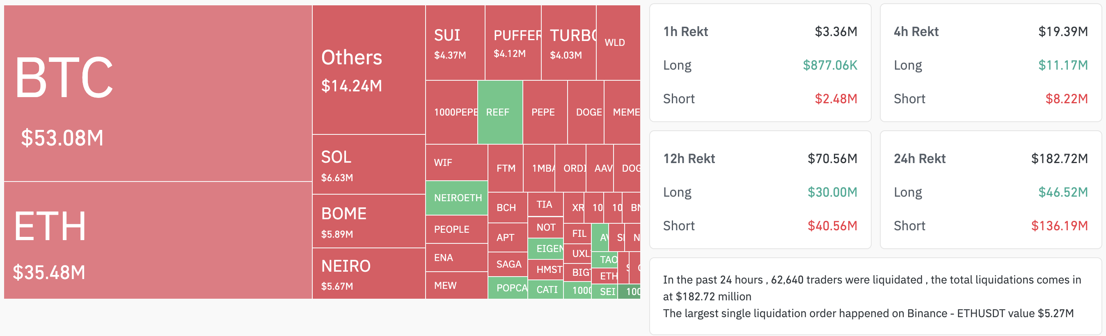1106x336 pixels.
Task: Open the 12h Rekt summary card
Action: point(760,189)
